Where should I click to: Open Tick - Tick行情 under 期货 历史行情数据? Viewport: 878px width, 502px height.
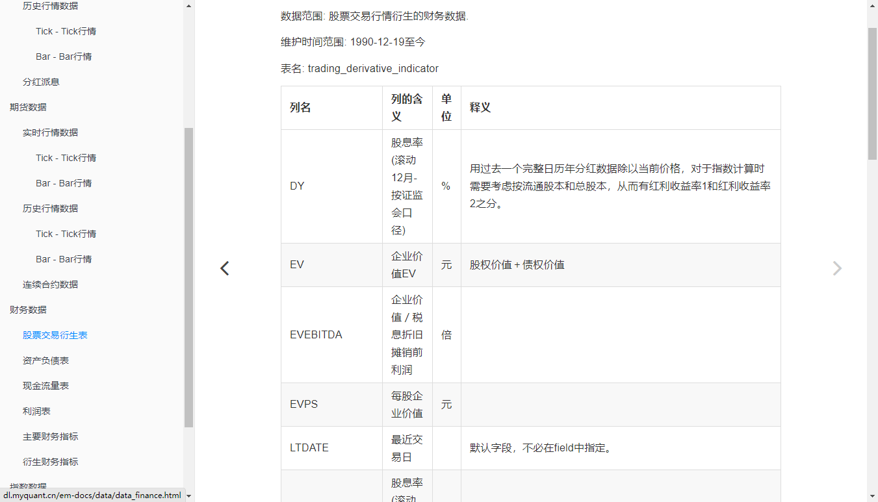[66, 234]
